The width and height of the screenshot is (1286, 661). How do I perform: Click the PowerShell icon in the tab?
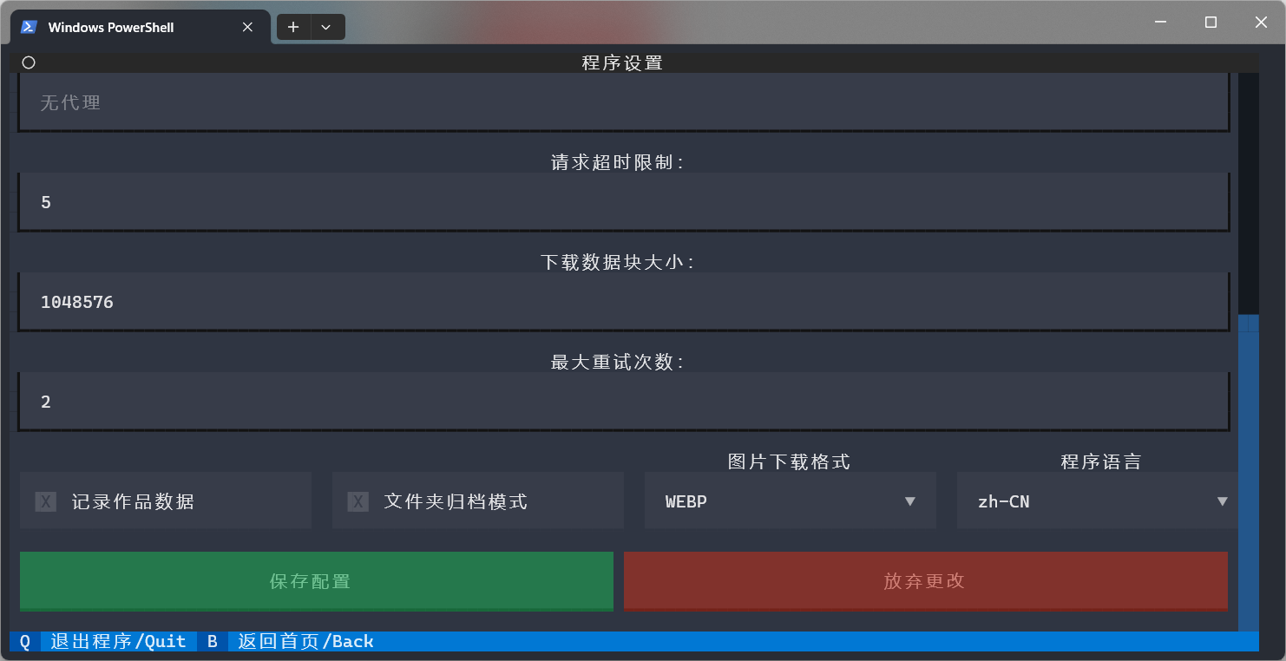29,27
